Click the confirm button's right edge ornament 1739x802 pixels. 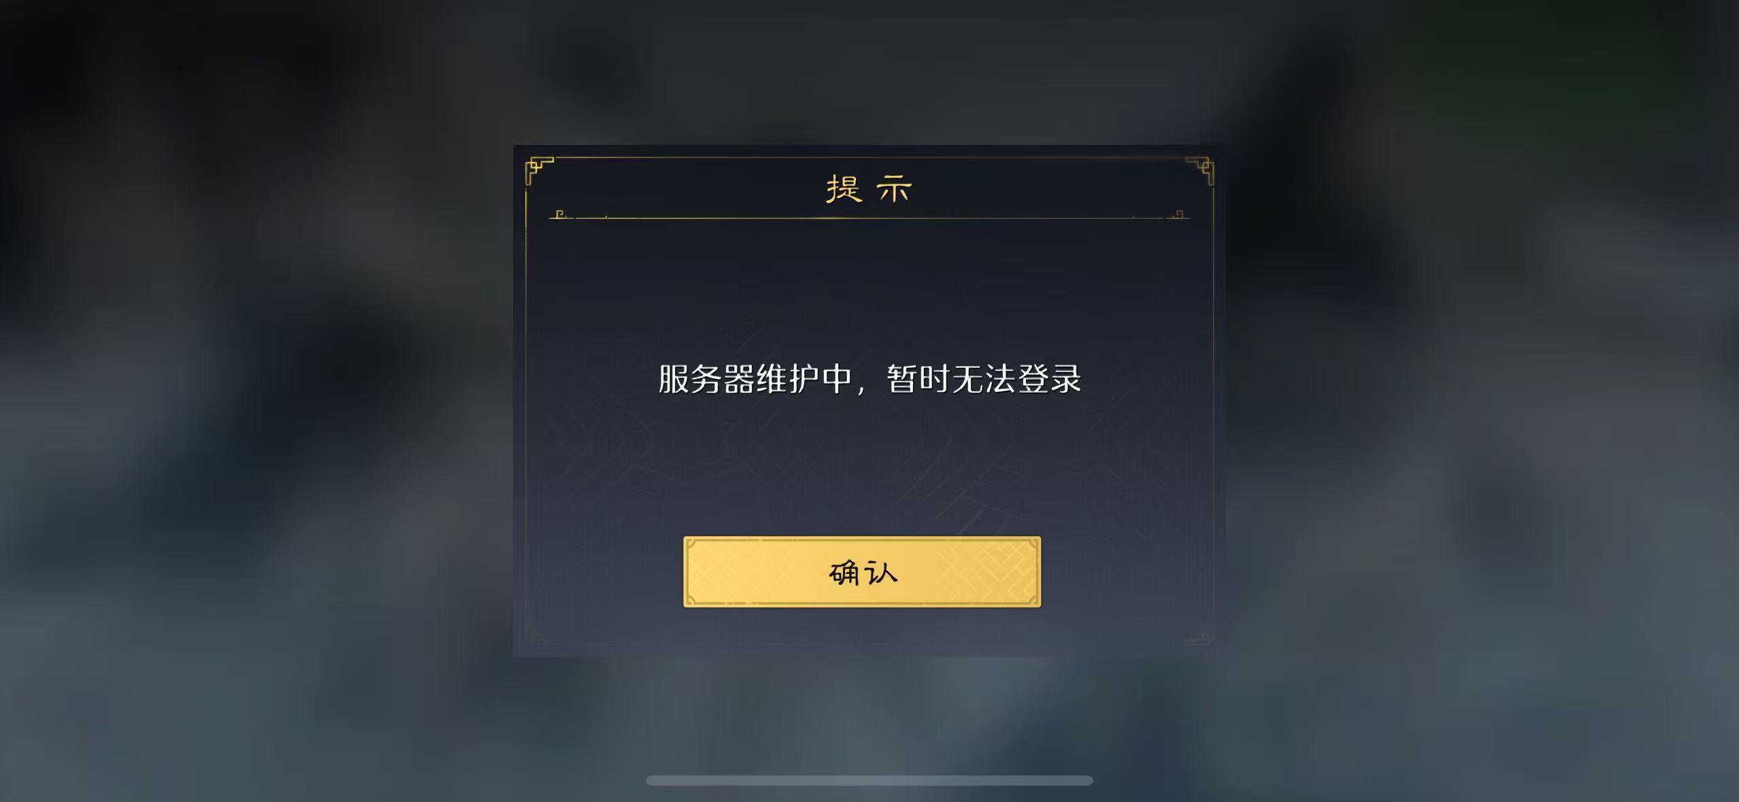[1032, 571]
